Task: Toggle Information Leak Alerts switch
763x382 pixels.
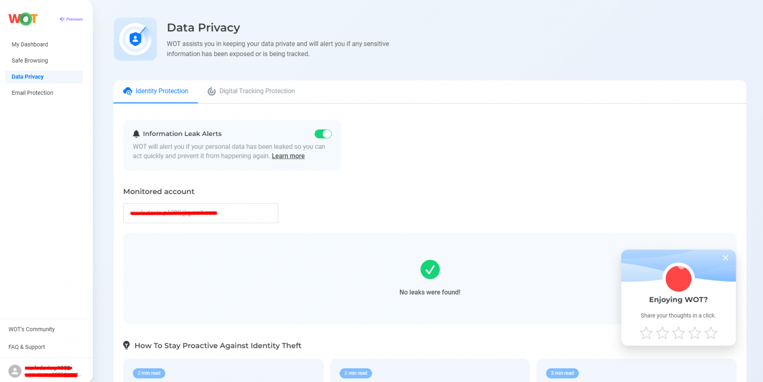Action: (323, 134)
